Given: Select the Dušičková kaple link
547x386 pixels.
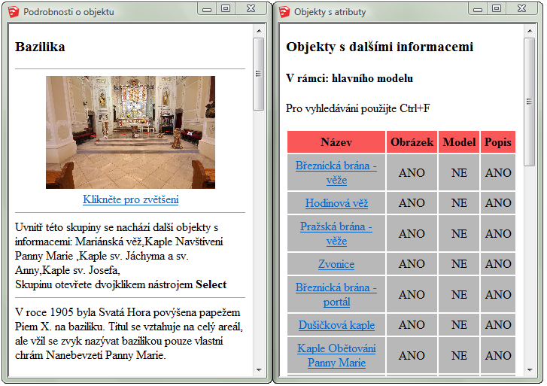Looking at the screenshot, I should pyautogui.click(x=336, y=325).
